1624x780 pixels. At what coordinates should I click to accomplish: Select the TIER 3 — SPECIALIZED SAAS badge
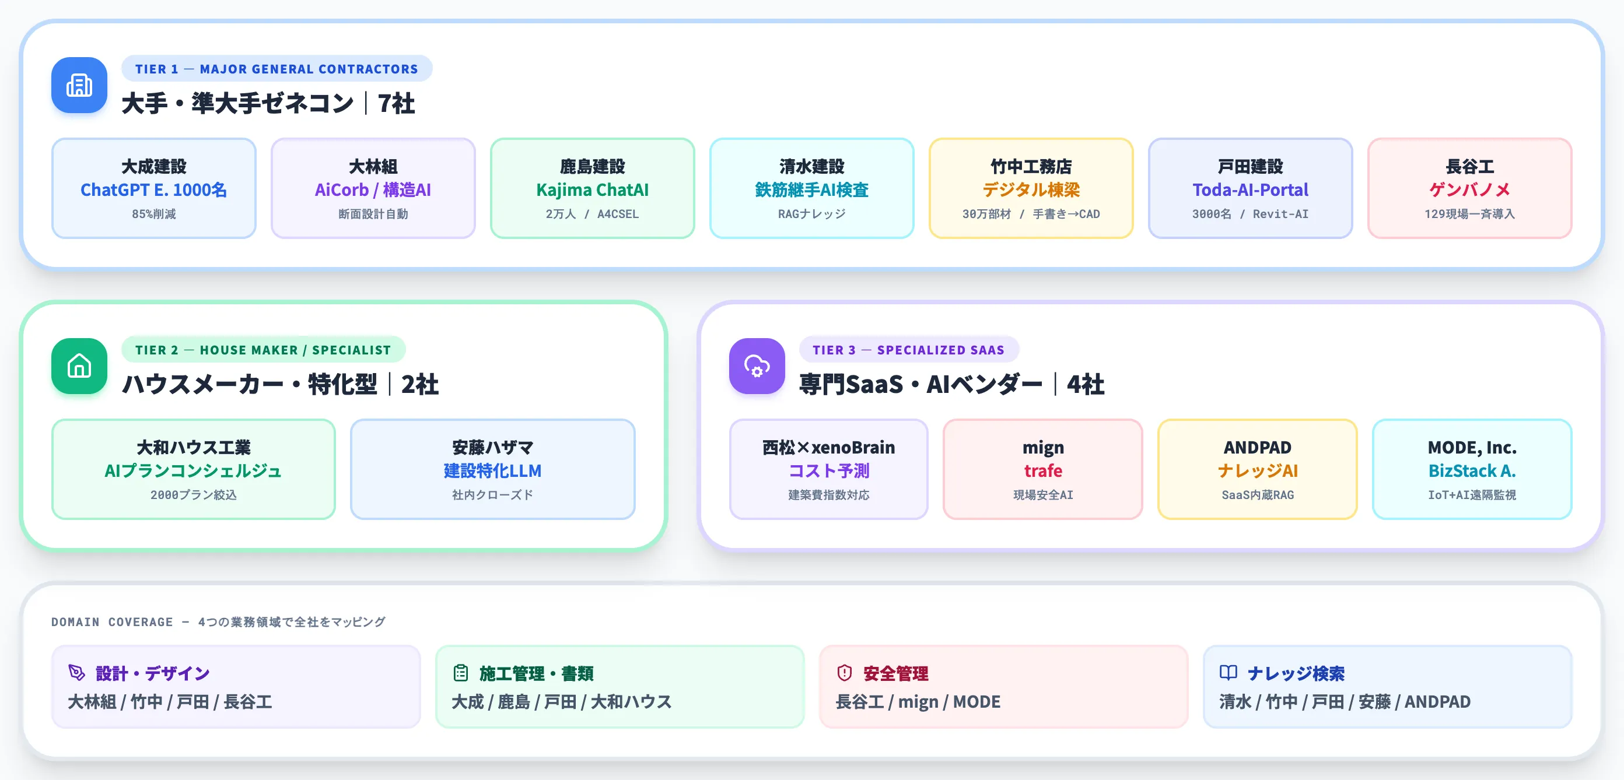[x=908, y=350]
